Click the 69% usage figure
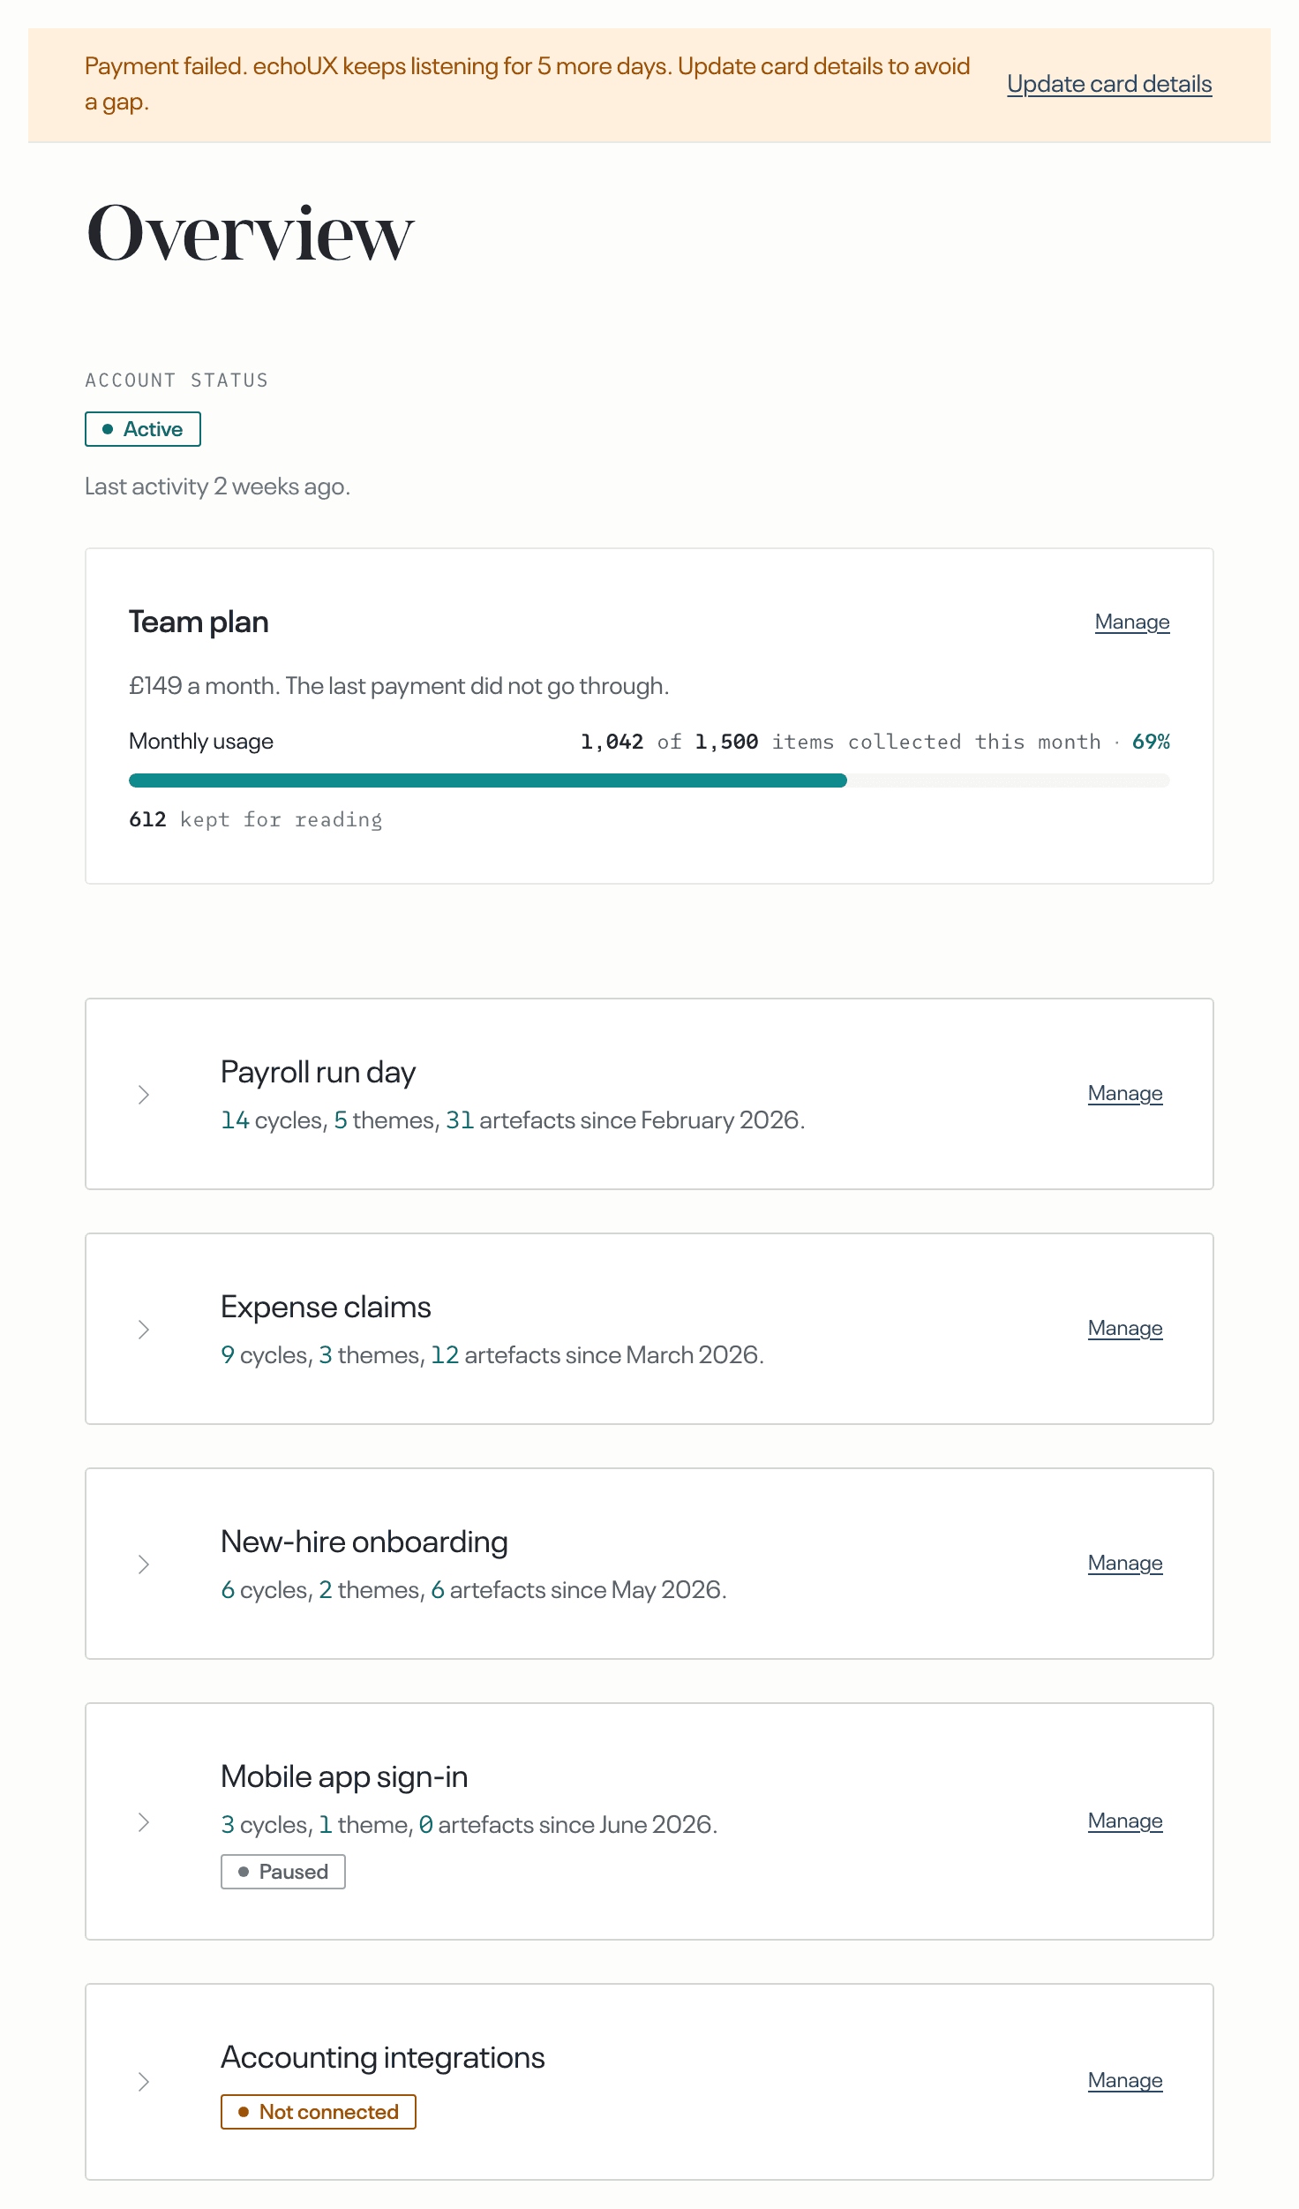1299x2209 pixels. tap(1151, 742)
